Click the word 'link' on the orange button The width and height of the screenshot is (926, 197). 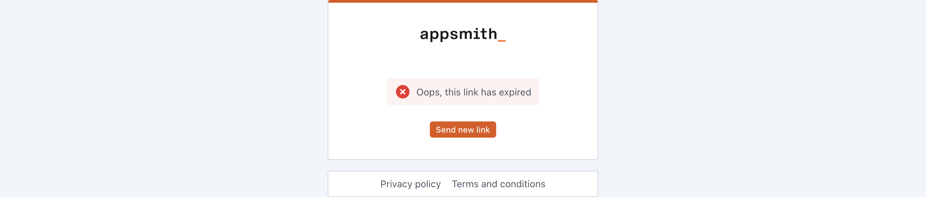click(x=483, y=130)
